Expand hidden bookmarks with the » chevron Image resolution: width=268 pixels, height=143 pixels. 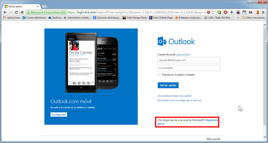tap(238, 18)
